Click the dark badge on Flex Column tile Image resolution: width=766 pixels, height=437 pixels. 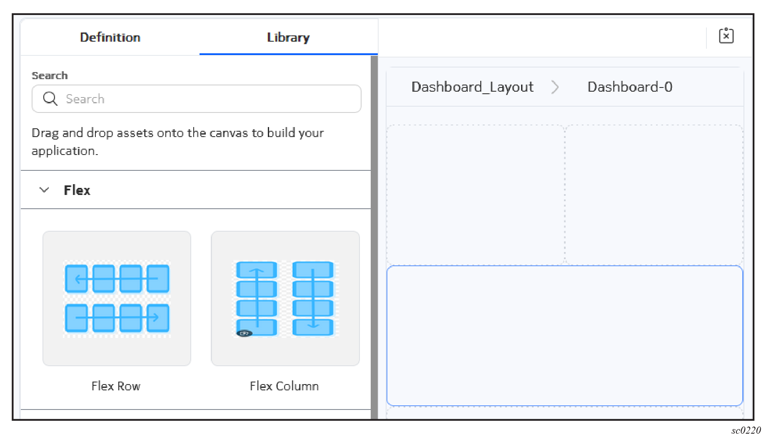coord(245,333)
